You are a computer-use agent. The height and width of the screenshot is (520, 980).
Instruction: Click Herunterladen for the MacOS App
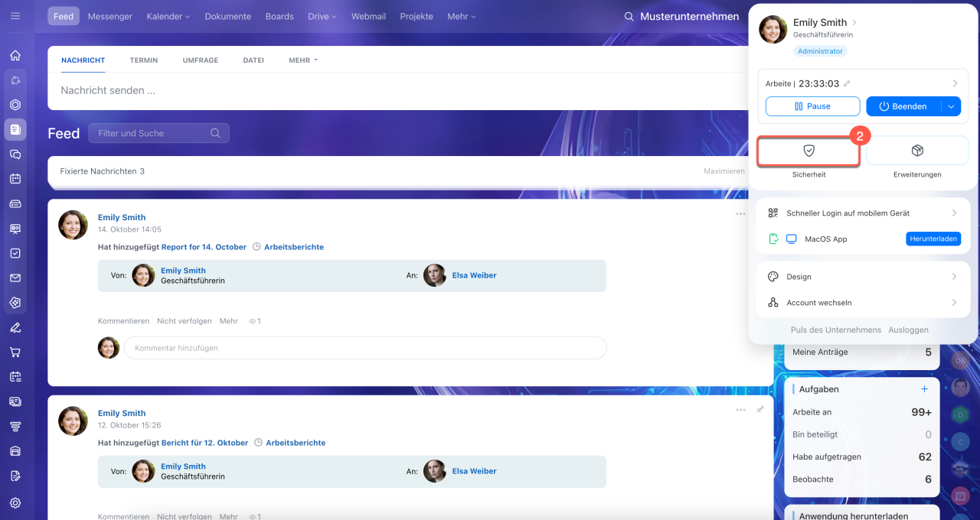pyautogui.click(x=933, y=239)
